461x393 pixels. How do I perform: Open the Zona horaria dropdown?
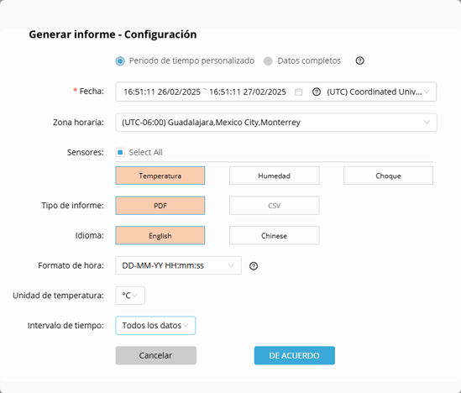(x=276, y=123)
